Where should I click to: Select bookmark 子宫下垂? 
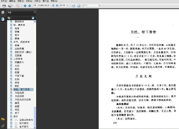(x=19, y=76)
